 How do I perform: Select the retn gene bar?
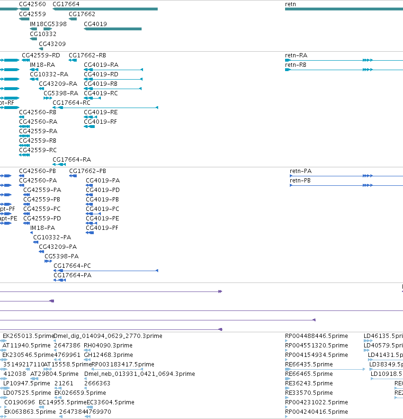coord(344,9)
